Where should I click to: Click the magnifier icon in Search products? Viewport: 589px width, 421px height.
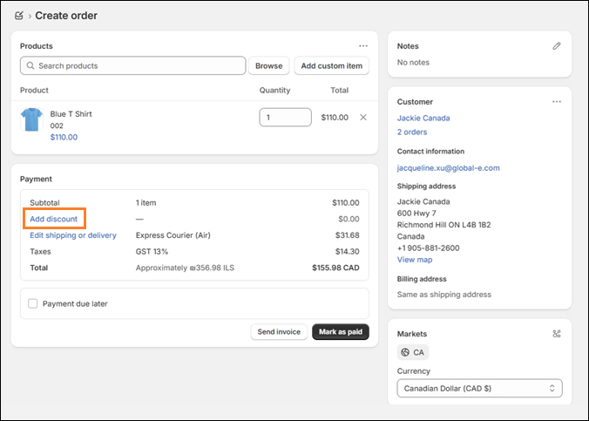[x=30, y=65]
